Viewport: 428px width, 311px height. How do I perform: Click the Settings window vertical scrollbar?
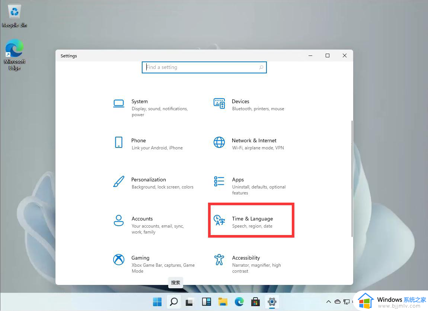click(352, 178)
